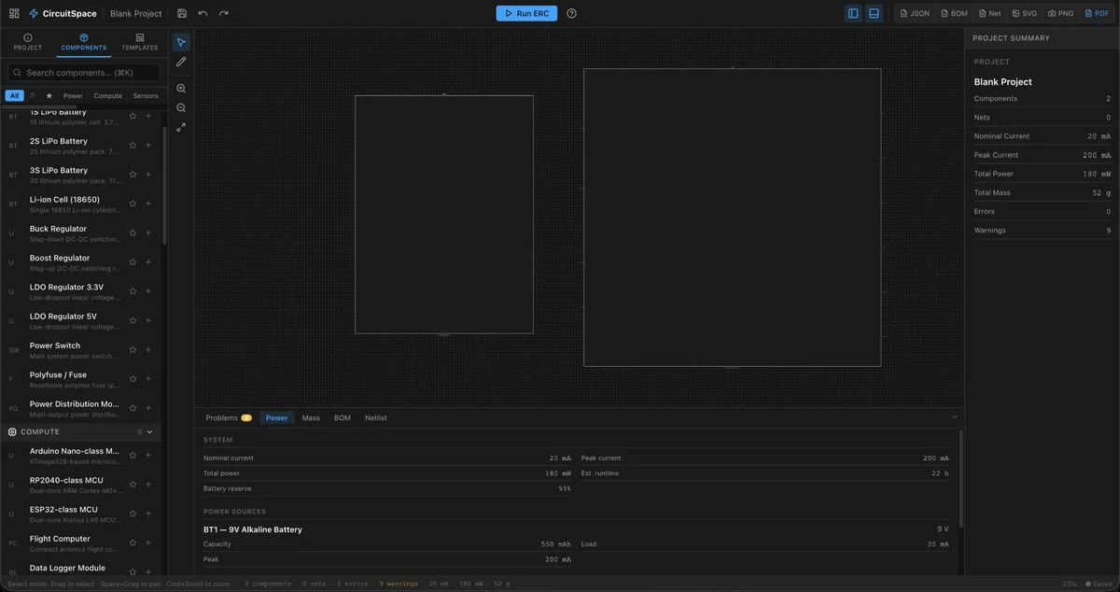
Task: Toggle the left sidebar panel
Action: pos(853,13)
